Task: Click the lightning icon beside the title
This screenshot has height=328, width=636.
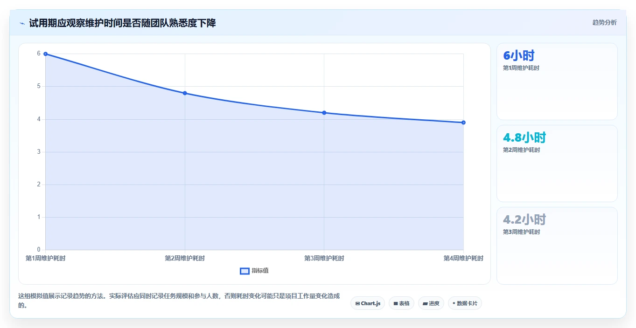Action: tap(22, 23)
